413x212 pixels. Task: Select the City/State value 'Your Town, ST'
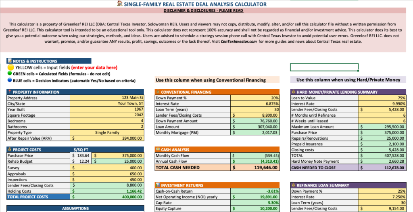[107, 104]
